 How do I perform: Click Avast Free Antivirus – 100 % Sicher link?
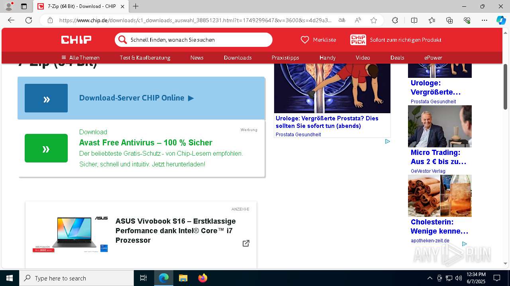(x=146, y=143)
